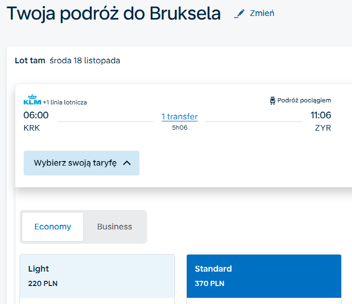Viewport: 352px width, 304px height.
Task: Click the 'Twoja podróż do Bruksela' title
Action: pos(114,13)
